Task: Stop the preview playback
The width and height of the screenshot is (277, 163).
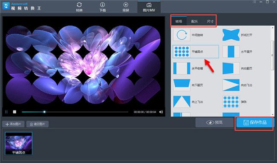Action: point(14,112)
